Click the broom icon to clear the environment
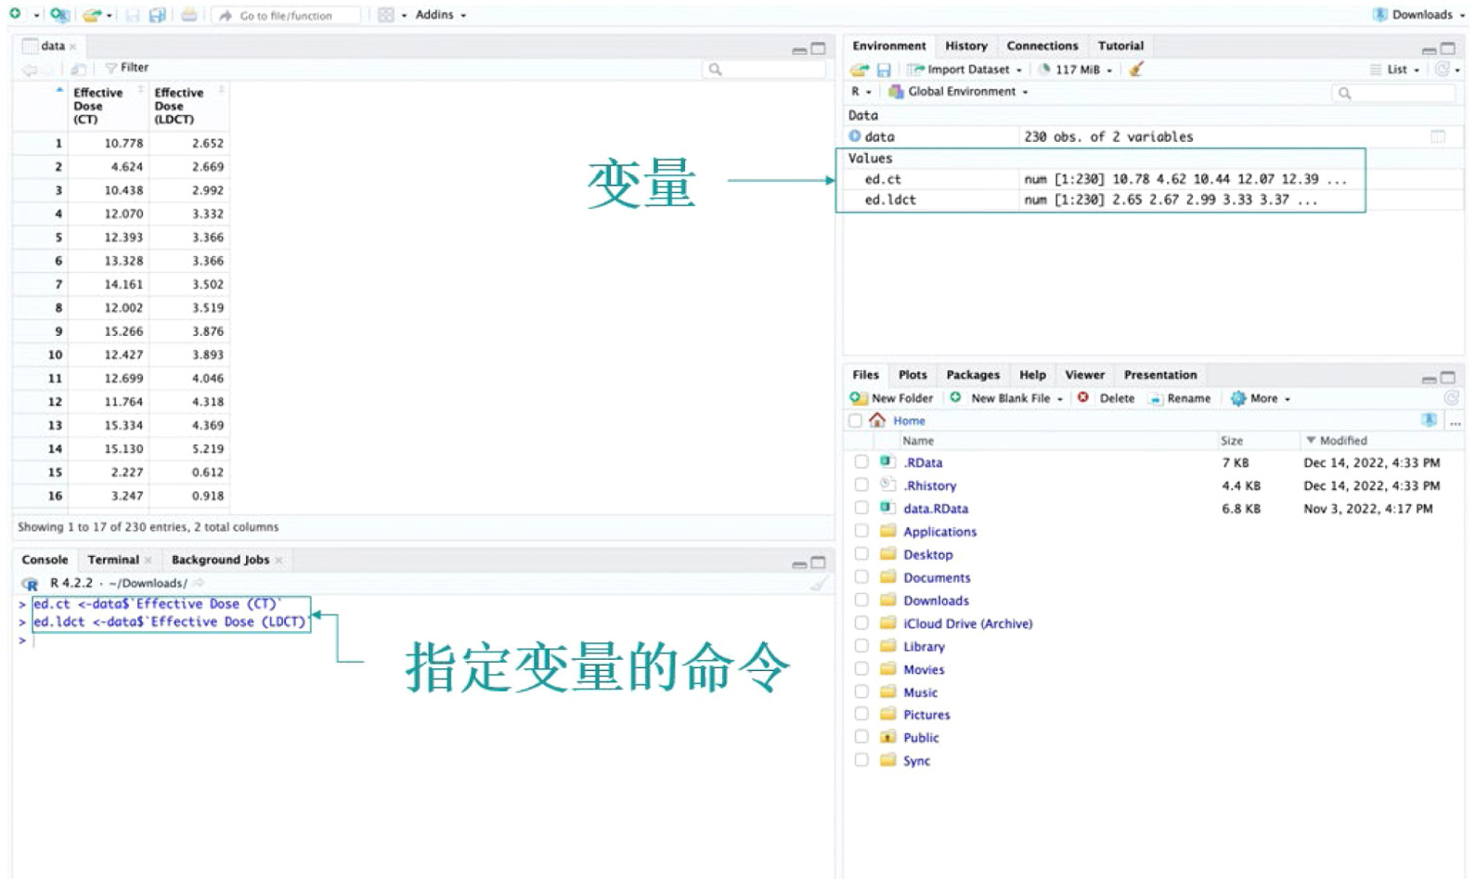The image size is (1476, 879). click(x=1136, y=70)
